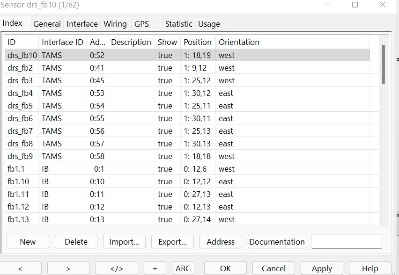Image resolution: width=399 pixels, height=275 pixels.
Task: Sort list by the ID column header
Action: pos(21,42)
